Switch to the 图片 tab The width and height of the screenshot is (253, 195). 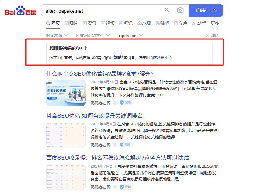pos(71,23)
